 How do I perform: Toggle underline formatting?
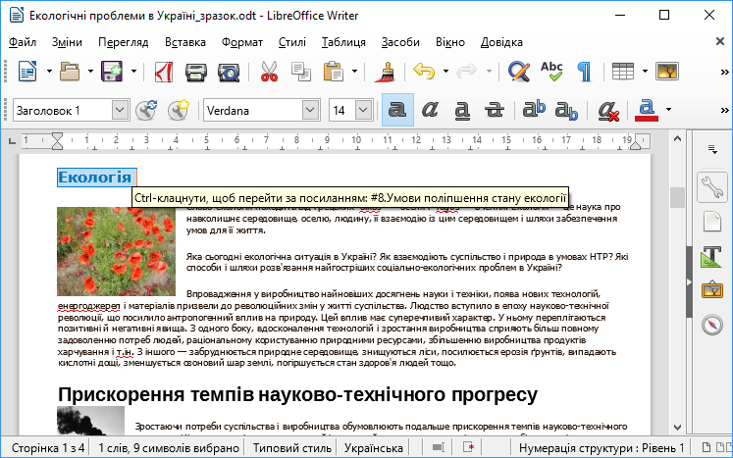click(462, 110)
